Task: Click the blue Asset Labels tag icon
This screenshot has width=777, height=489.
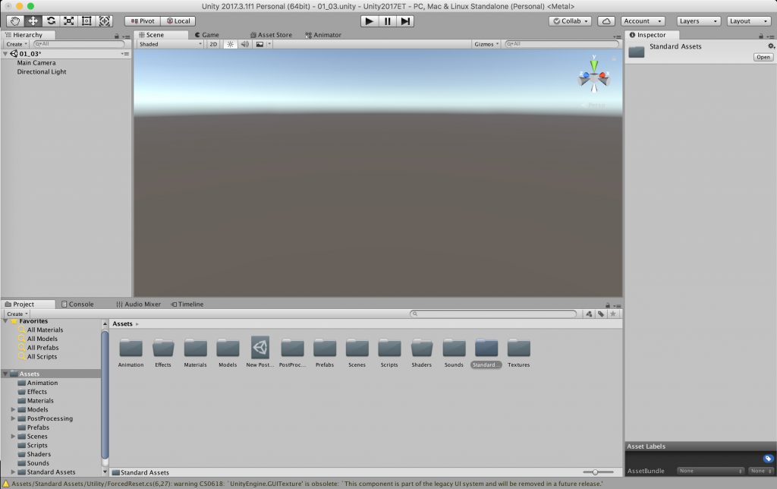Action: (768, 459)
